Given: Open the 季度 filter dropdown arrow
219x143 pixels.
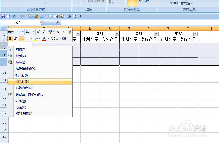Looking at the screenshot, I should (195, 34).
